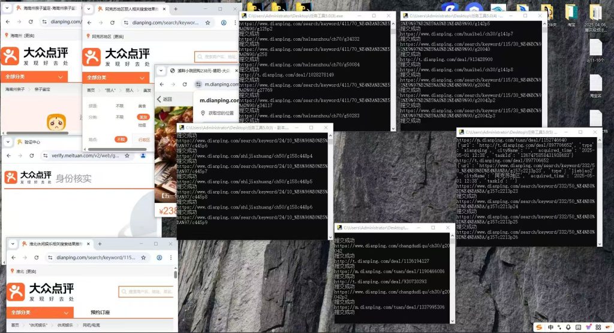Focus the search box in the 淮北 window

(146, 292)
